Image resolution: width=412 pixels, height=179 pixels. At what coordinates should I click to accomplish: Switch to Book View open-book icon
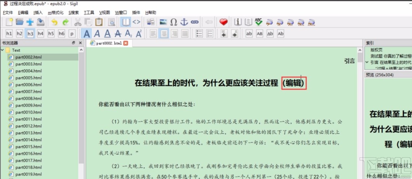(126, 22)
